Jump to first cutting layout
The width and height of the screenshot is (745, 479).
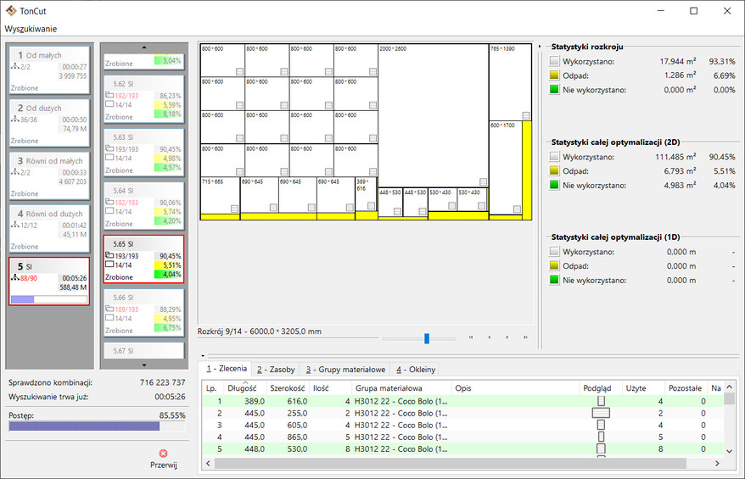point(471,337)
